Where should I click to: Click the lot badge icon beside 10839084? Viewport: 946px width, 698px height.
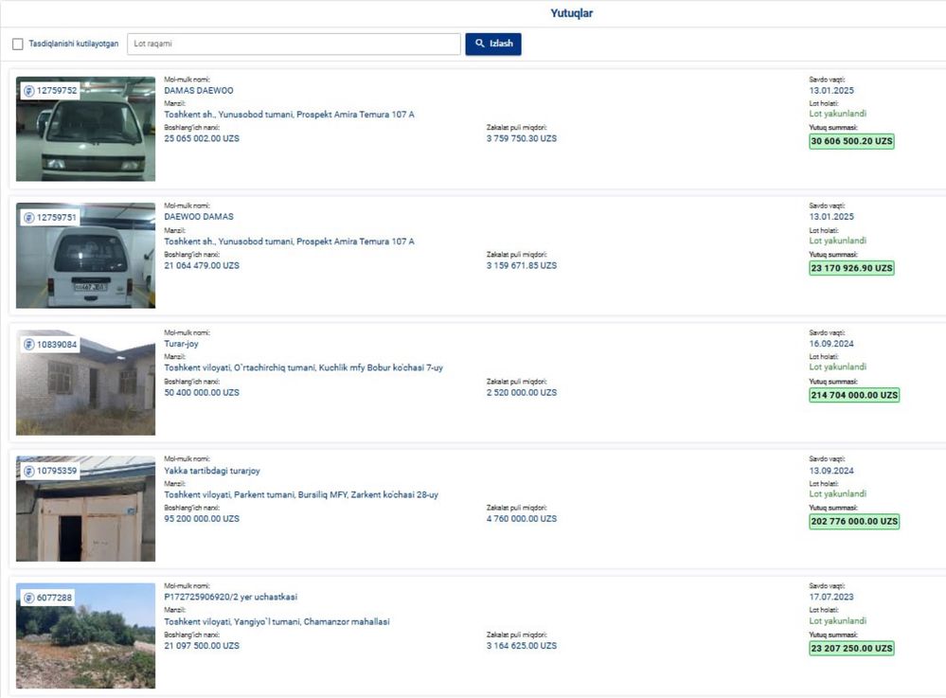coord(29,345)
